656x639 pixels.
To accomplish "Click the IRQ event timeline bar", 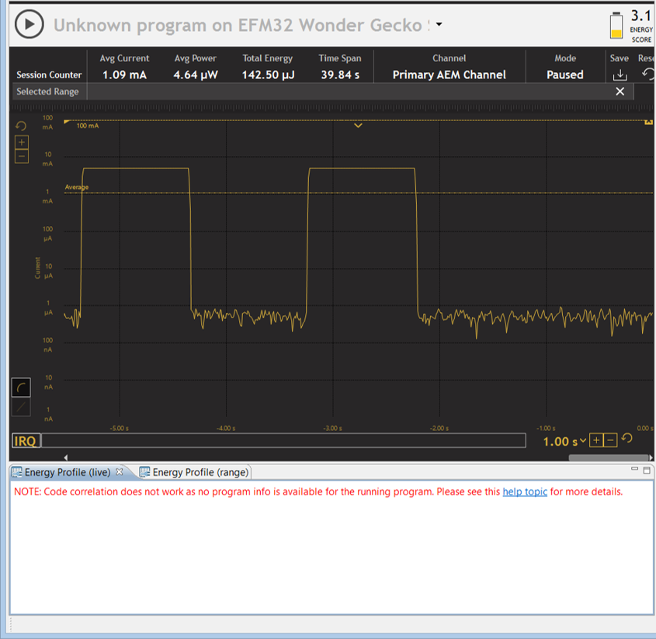I will [x=283, y=441].
